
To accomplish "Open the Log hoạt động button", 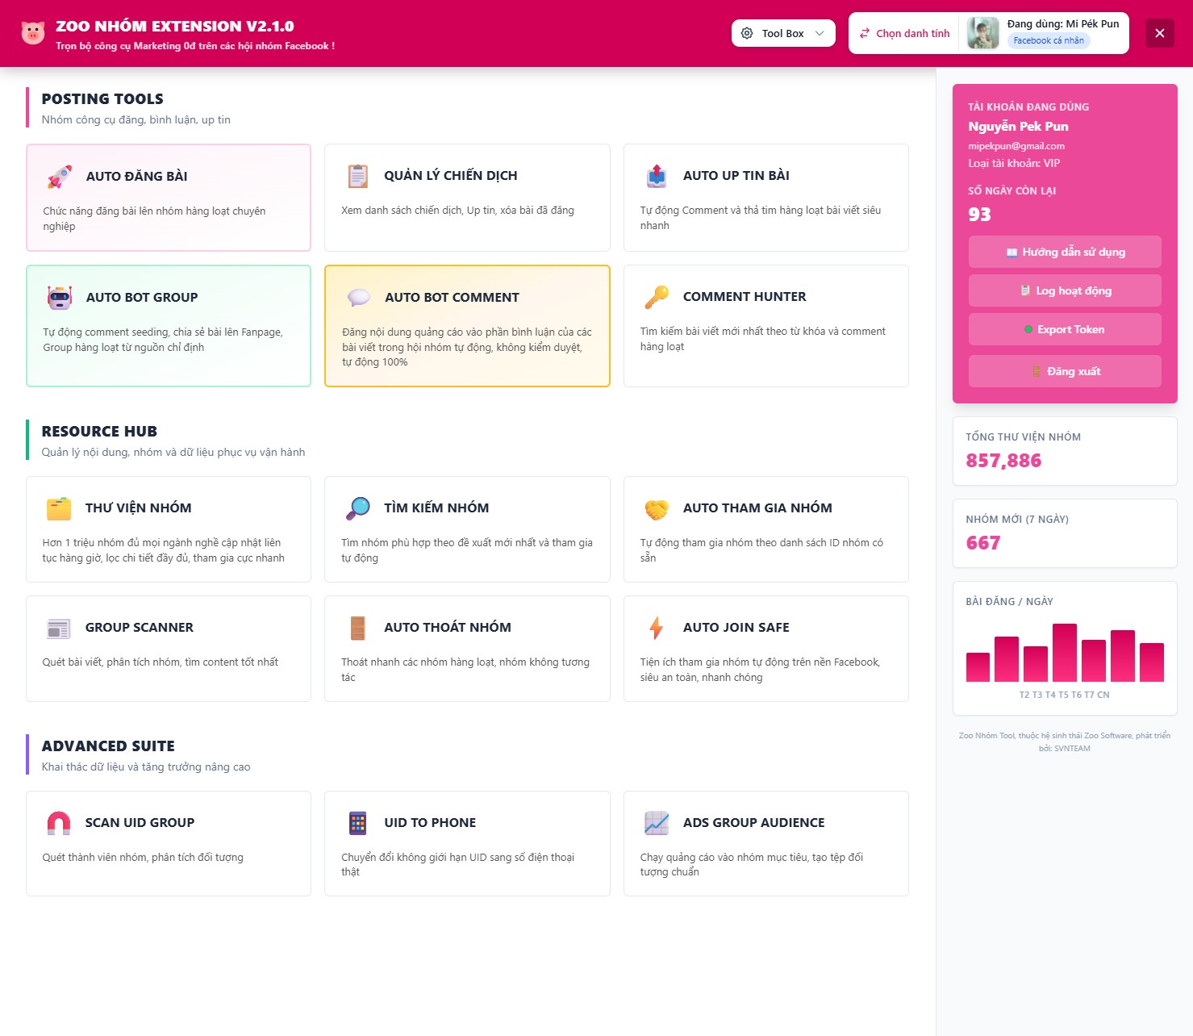I will (1065, 290).
